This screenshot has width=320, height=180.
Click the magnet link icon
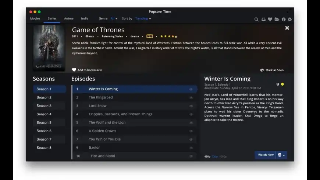pos(278,84)
